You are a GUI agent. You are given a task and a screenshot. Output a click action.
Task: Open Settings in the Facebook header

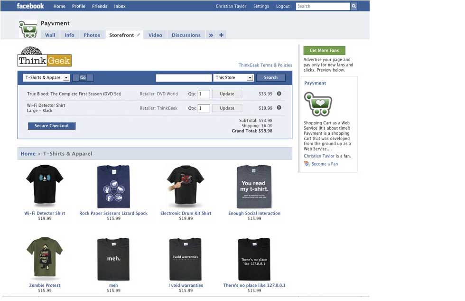pyautogui.click(x=261, y=6)
